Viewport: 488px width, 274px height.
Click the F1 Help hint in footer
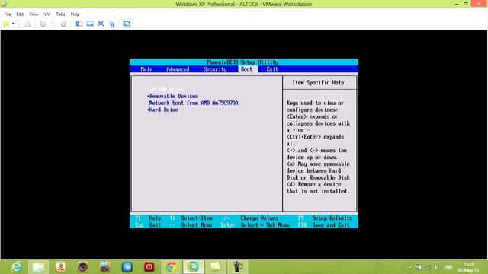pyautogui.click(x=148, y=218)
